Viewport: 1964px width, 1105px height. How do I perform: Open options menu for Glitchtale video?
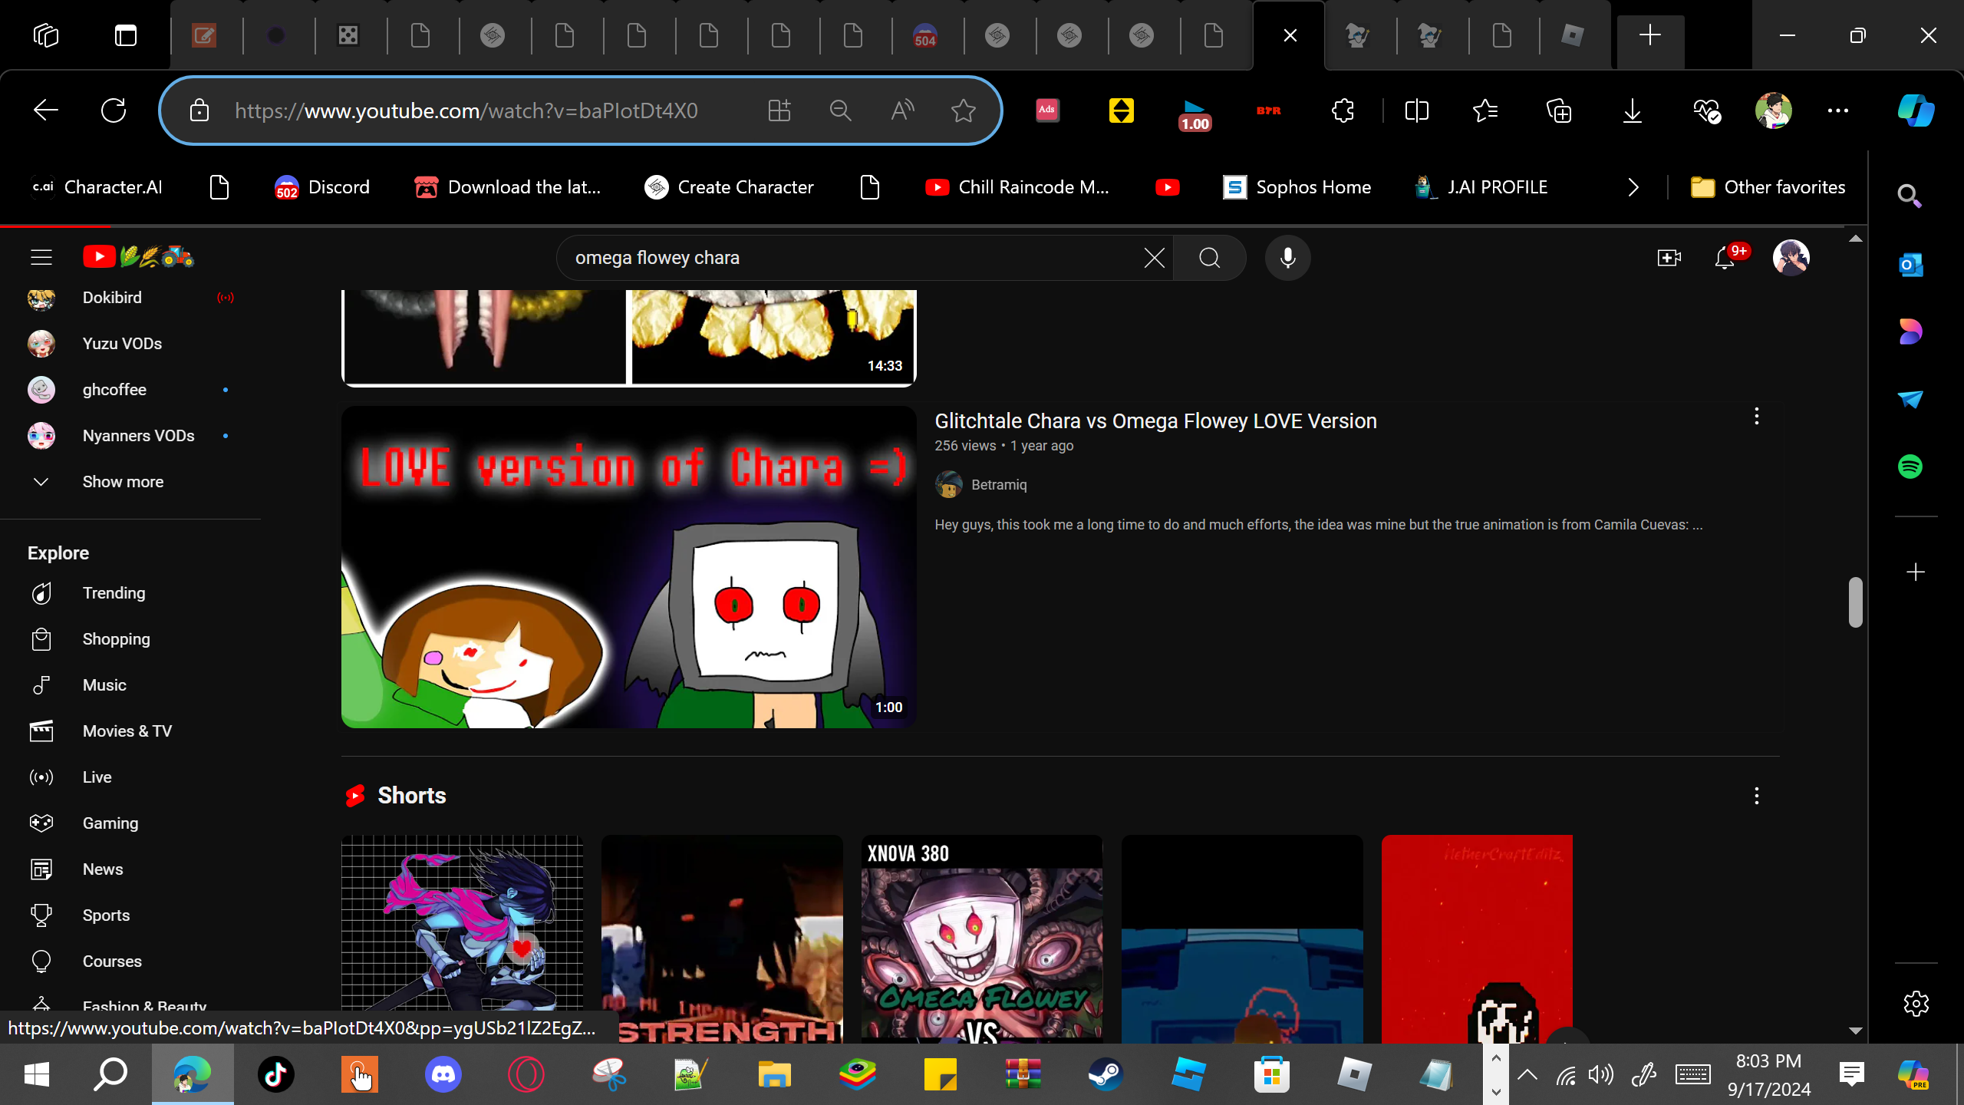click(1756, 417)
